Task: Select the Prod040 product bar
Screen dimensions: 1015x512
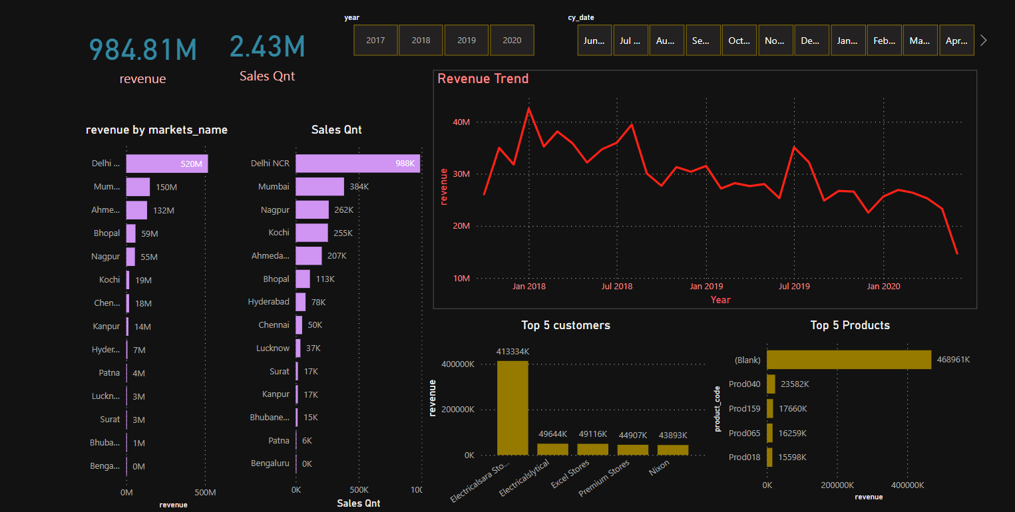Action: click(771, 384)
